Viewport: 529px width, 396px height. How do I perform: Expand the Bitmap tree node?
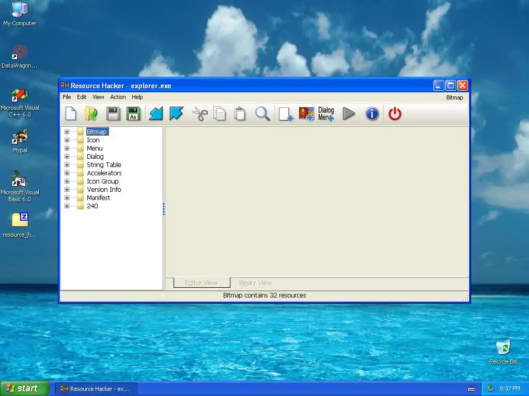67,131
